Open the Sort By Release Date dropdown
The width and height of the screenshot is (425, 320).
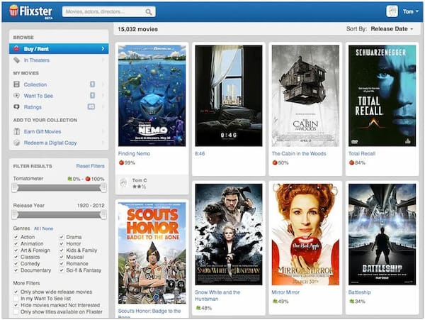(392, 29)
